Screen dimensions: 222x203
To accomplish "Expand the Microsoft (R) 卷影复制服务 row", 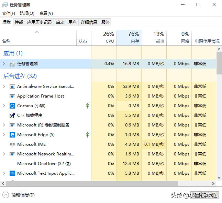I will coord(4,125).
